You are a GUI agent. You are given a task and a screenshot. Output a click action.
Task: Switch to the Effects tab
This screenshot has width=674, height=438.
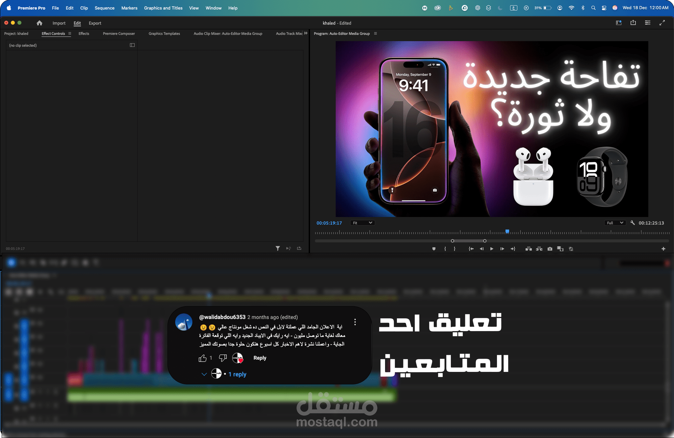[84, 34]
